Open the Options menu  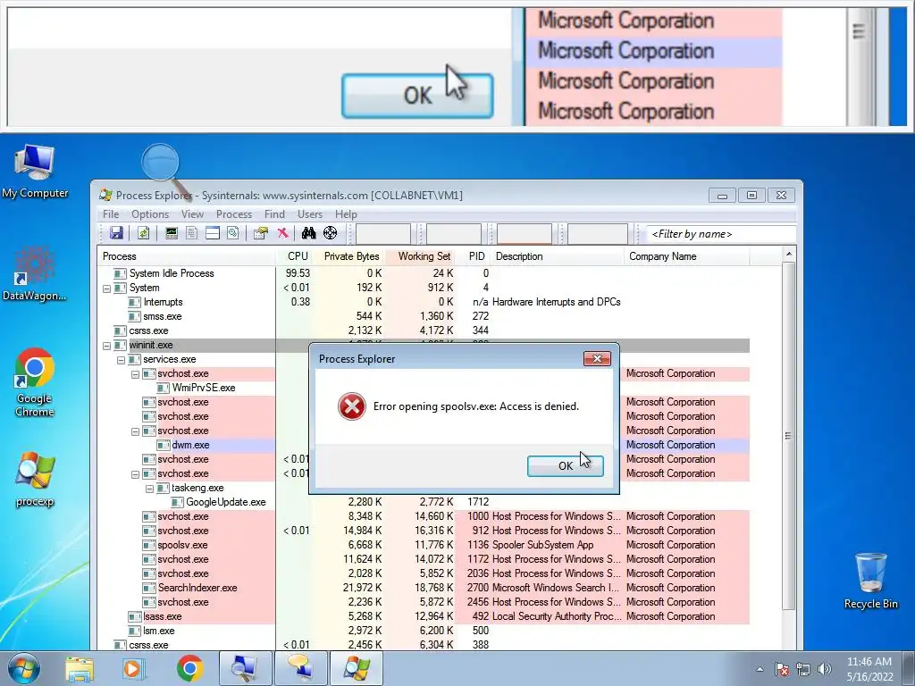coord(150,214)
